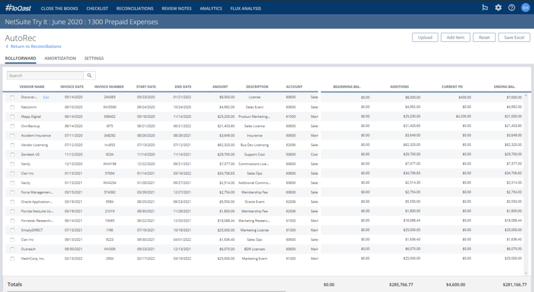Go to Reconciliations menu
Image resolution: width=534 pixels, height=292 pixels.
click(135, 8)
